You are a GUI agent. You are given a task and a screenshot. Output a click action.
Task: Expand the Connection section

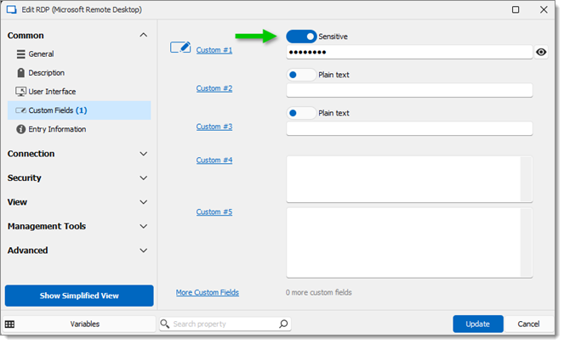click(144, 154)
